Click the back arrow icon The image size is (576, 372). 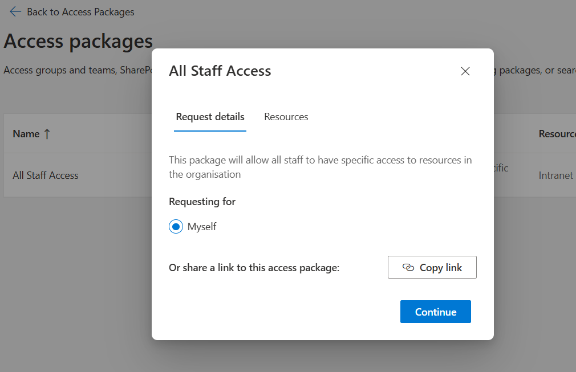[15, 12]
